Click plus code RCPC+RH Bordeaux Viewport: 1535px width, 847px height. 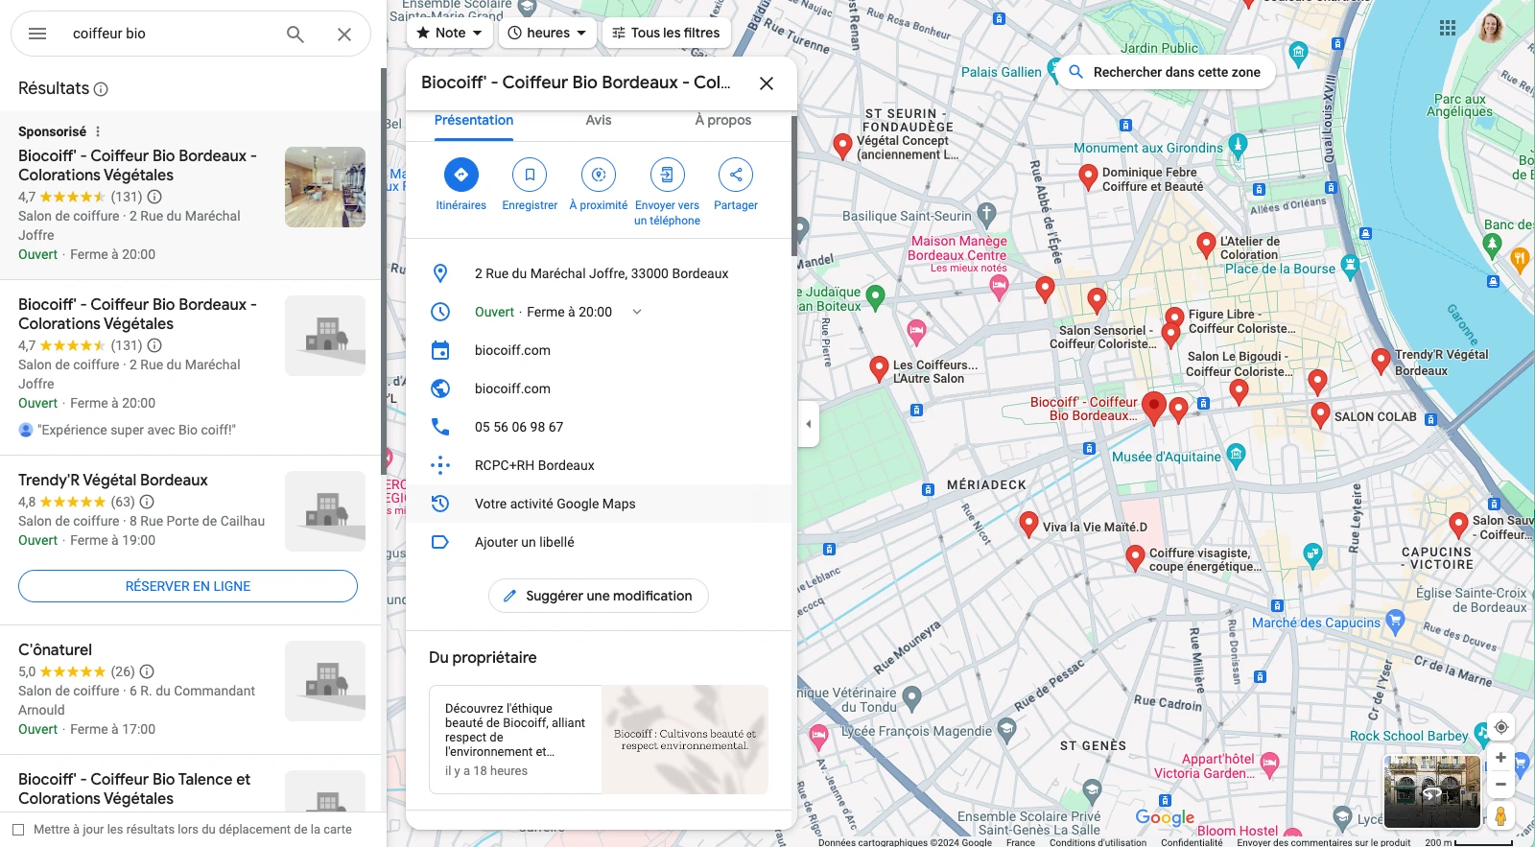pyautogui.click(x=534, y=465)
